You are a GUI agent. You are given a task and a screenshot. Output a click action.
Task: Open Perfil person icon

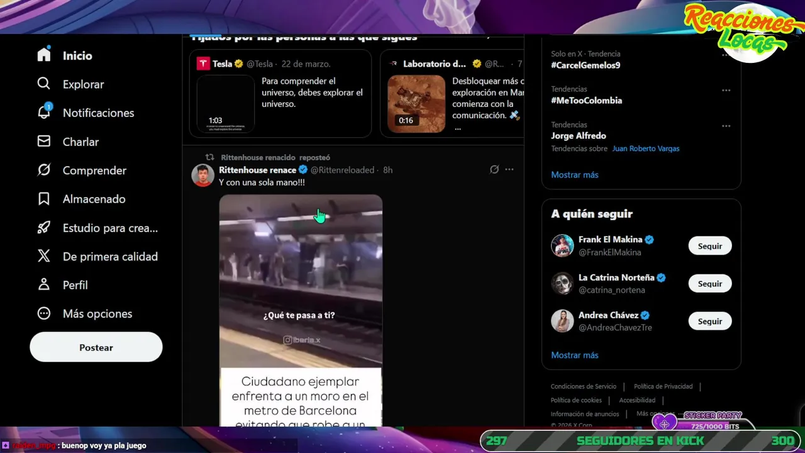tap(43, 284)
